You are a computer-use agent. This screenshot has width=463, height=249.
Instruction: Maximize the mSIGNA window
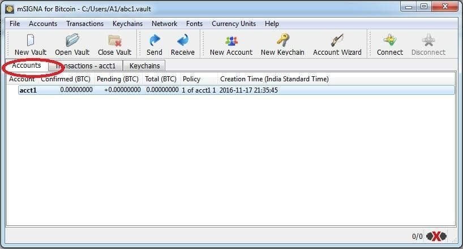[x=424, y=6]
